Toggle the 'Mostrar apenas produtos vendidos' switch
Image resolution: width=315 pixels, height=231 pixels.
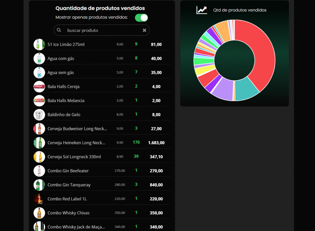point(142,18)
